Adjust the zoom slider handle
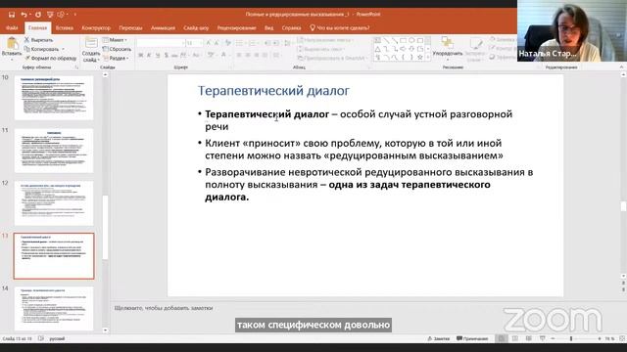 pyautogui.click(x=571, y=338)
